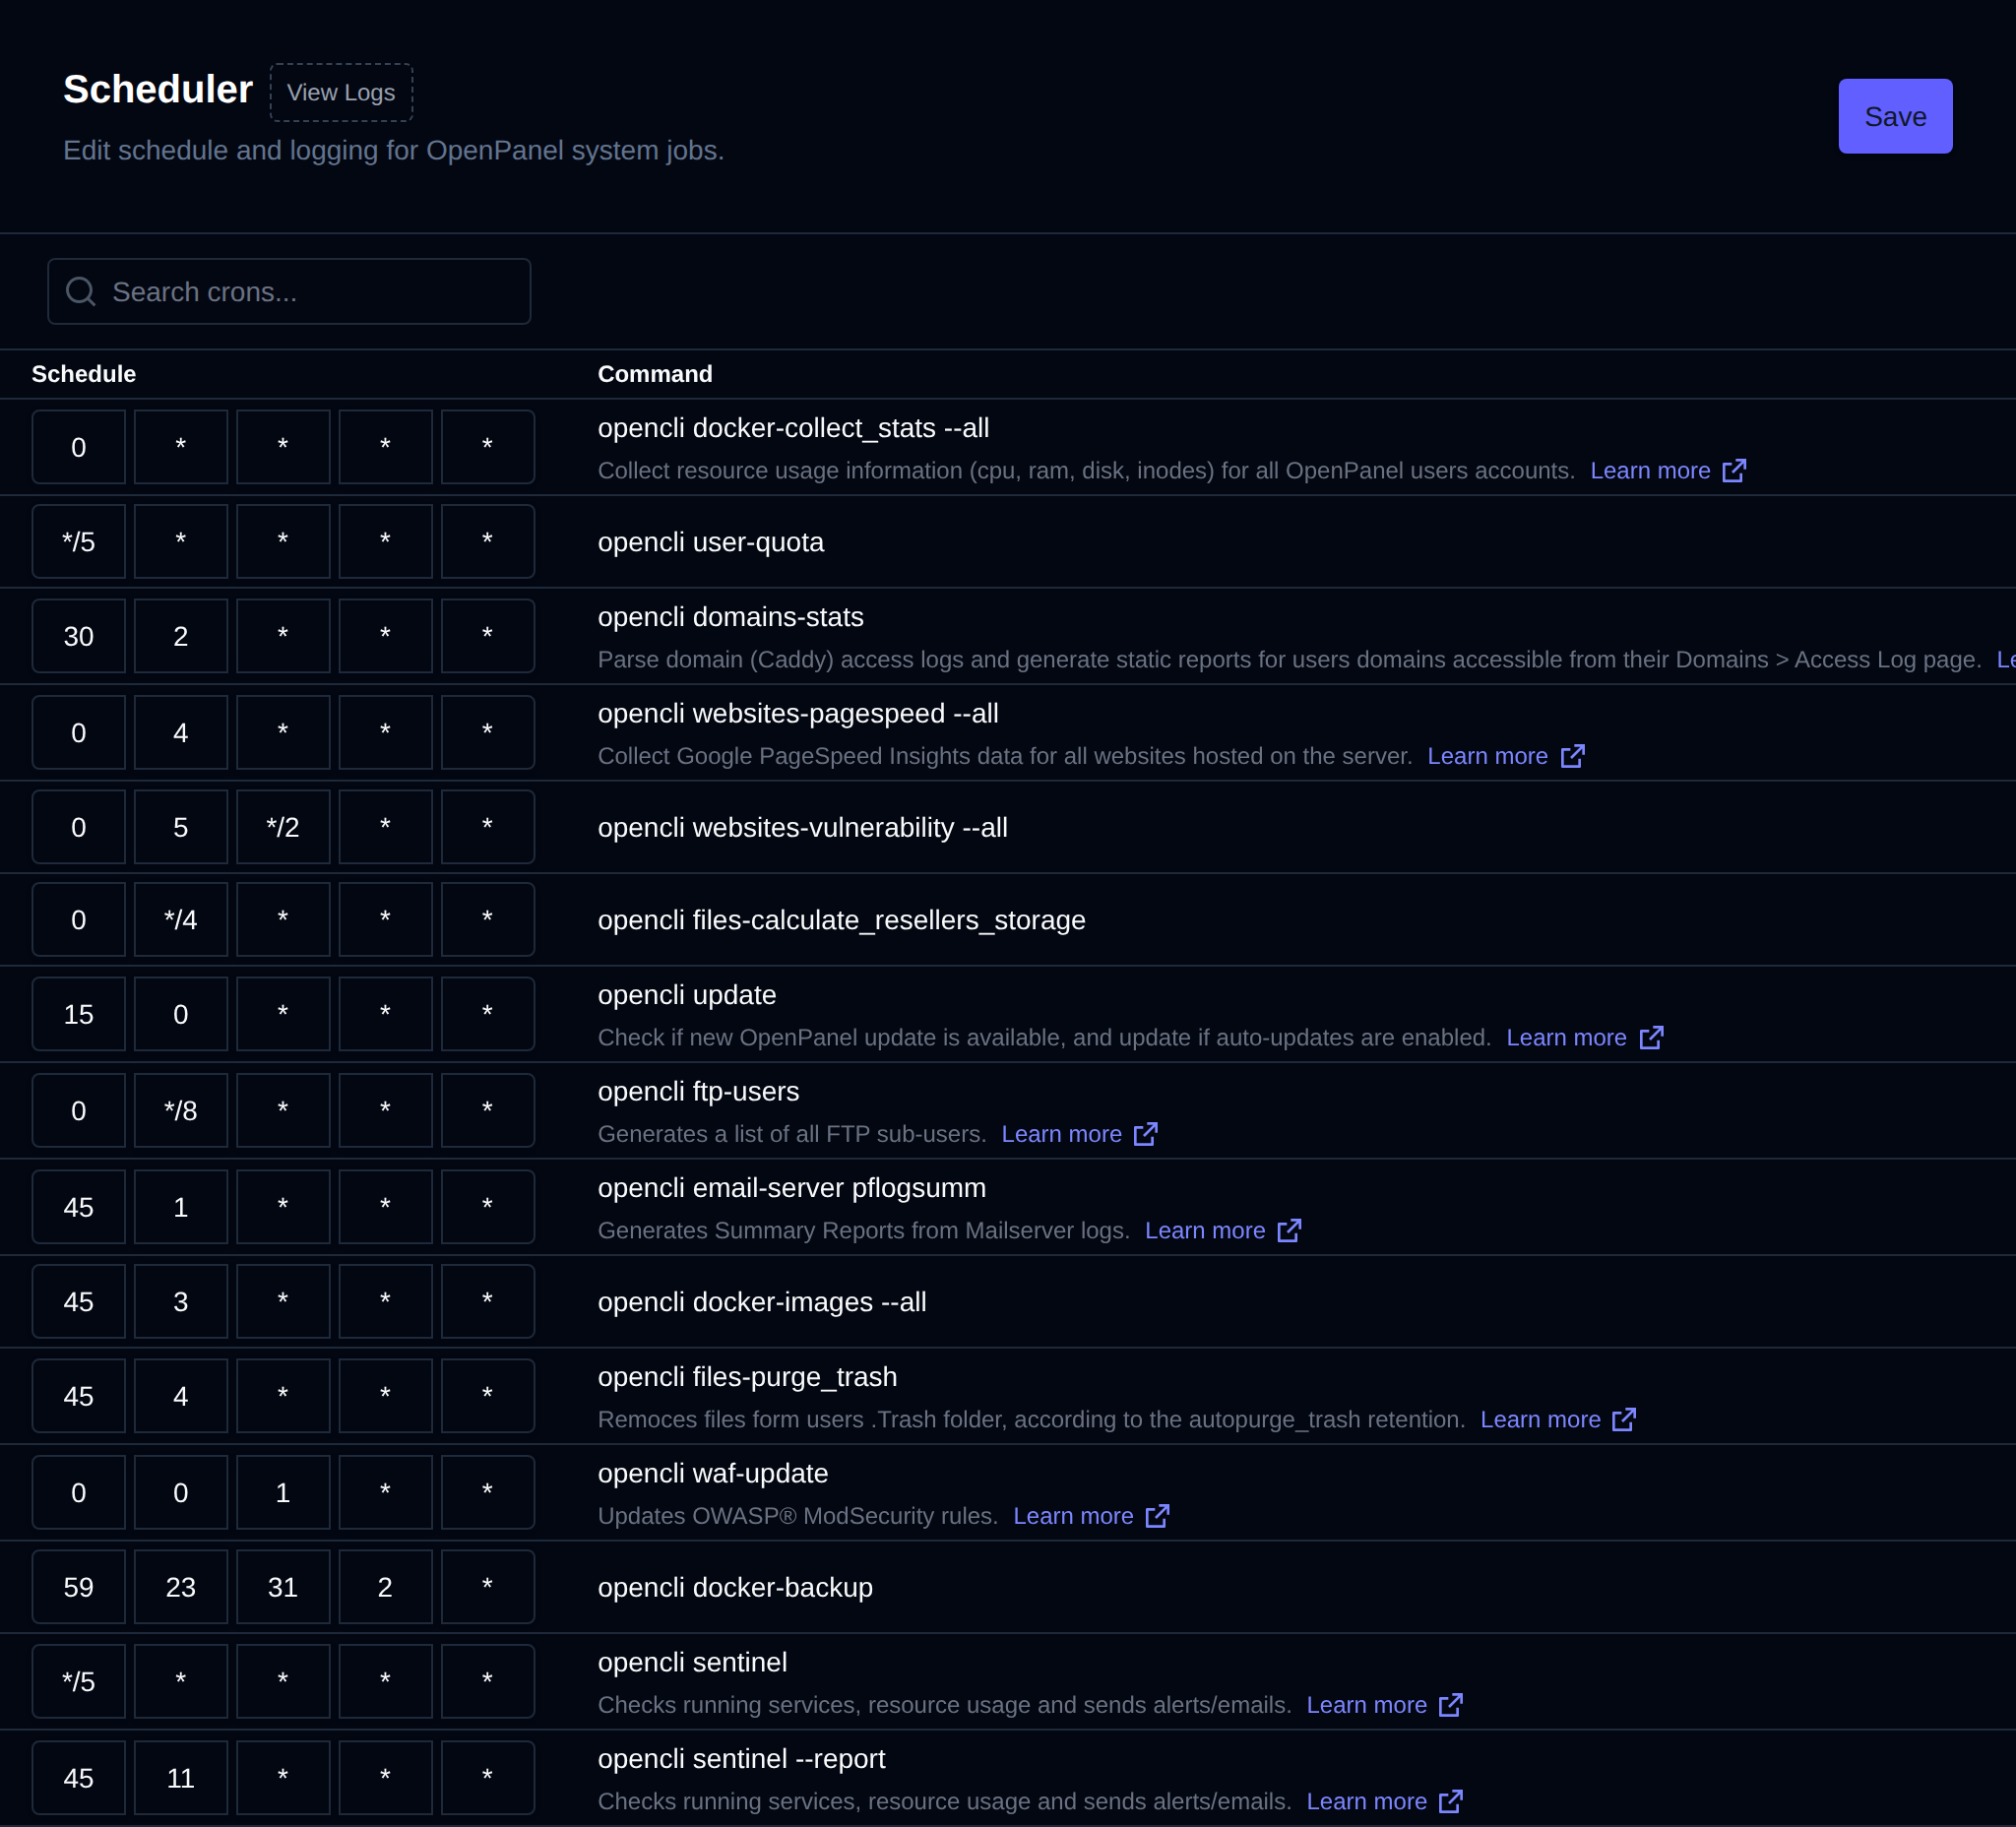Select 'opencli files-calculate_resellers_storage' command text

(x=841, y=920)
